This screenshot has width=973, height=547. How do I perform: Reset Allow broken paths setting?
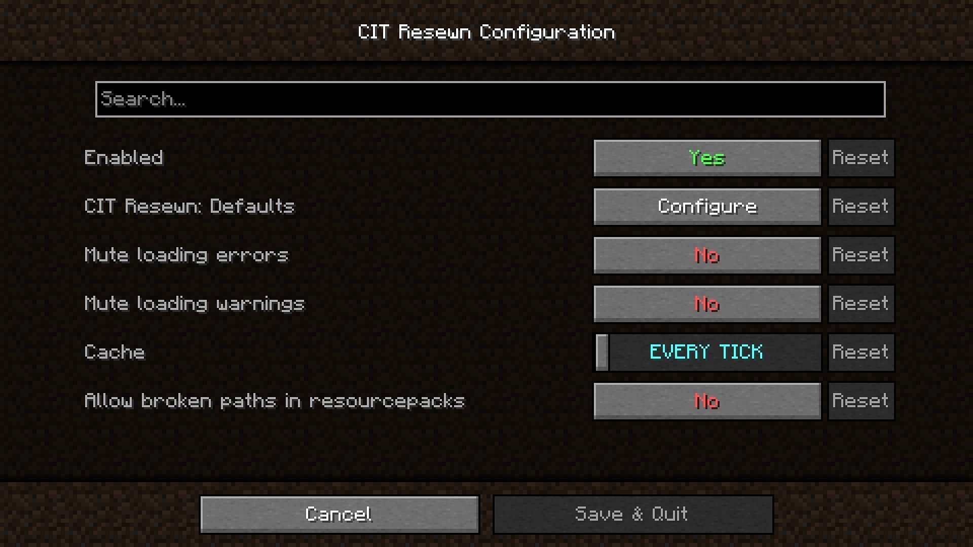click(x=860, y=401)
